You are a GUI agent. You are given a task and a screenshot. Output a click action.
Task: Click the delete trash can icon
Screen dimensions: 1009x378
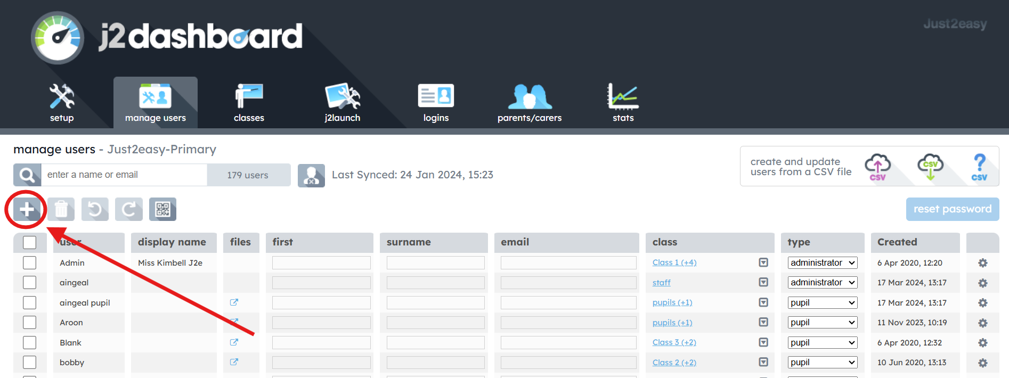pyautogui.click(x=61, y=209)
